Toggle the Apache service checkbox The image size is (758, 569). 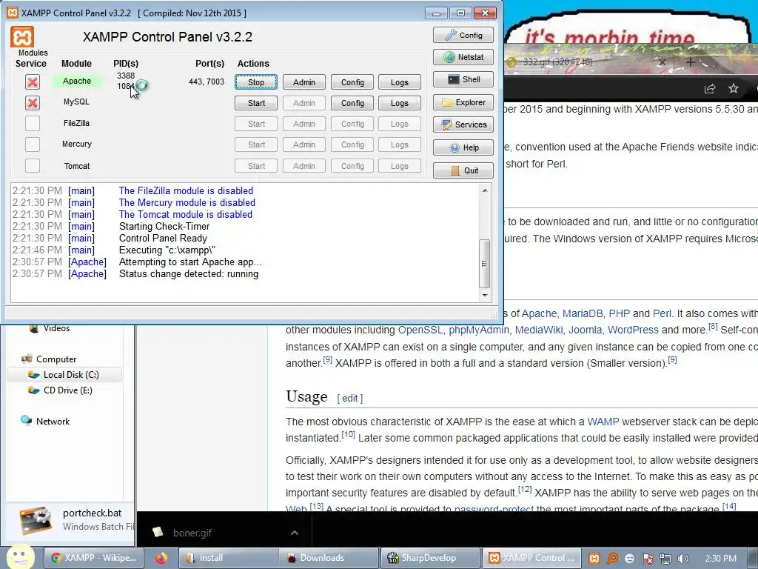[x=33, y=81]
